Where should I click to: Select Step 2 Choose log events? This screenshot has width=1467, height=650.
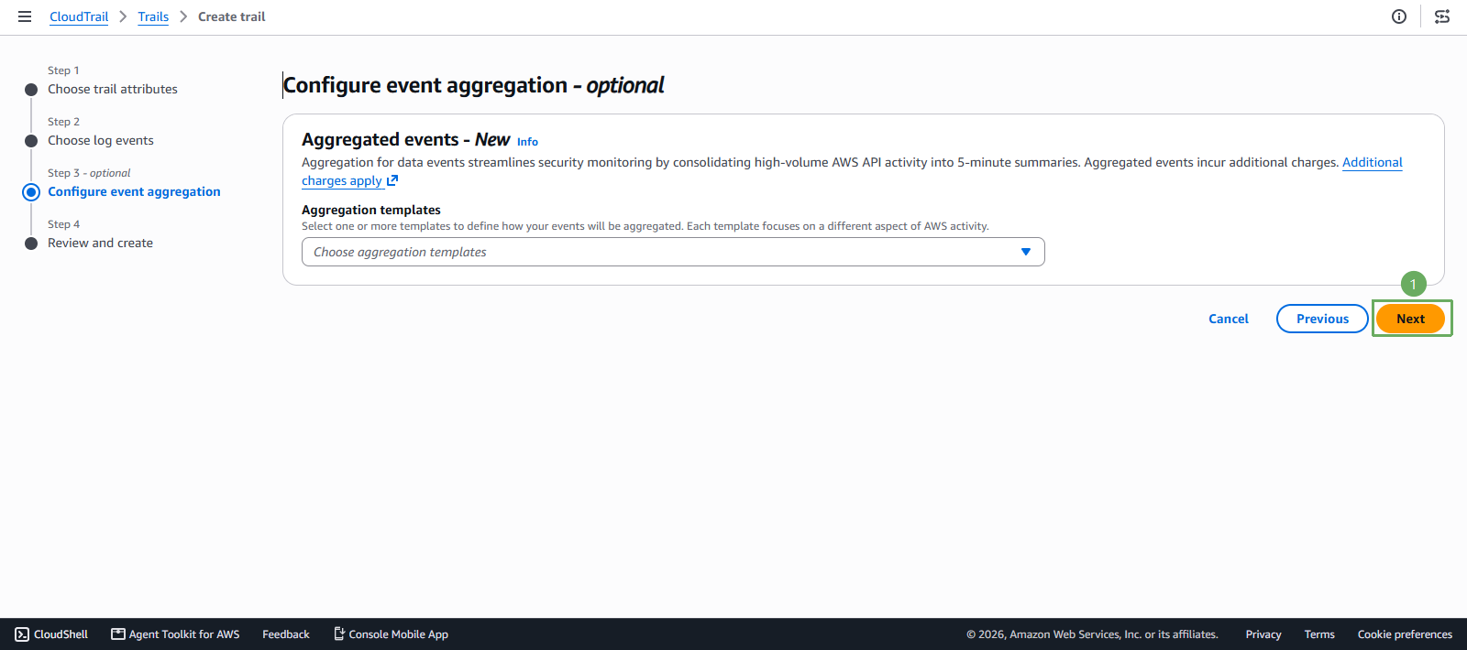point(101,140)
